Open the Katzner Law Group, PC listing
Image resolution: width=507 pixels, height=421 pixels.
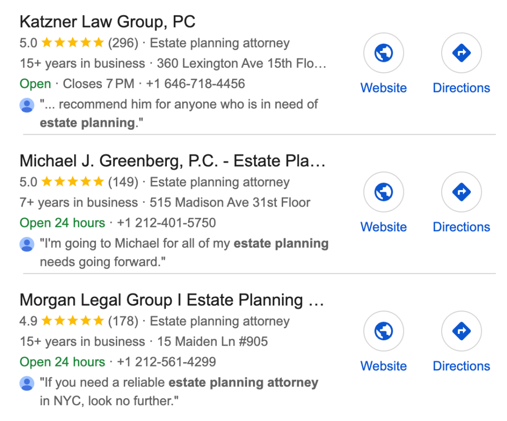(x=107, y=22)
